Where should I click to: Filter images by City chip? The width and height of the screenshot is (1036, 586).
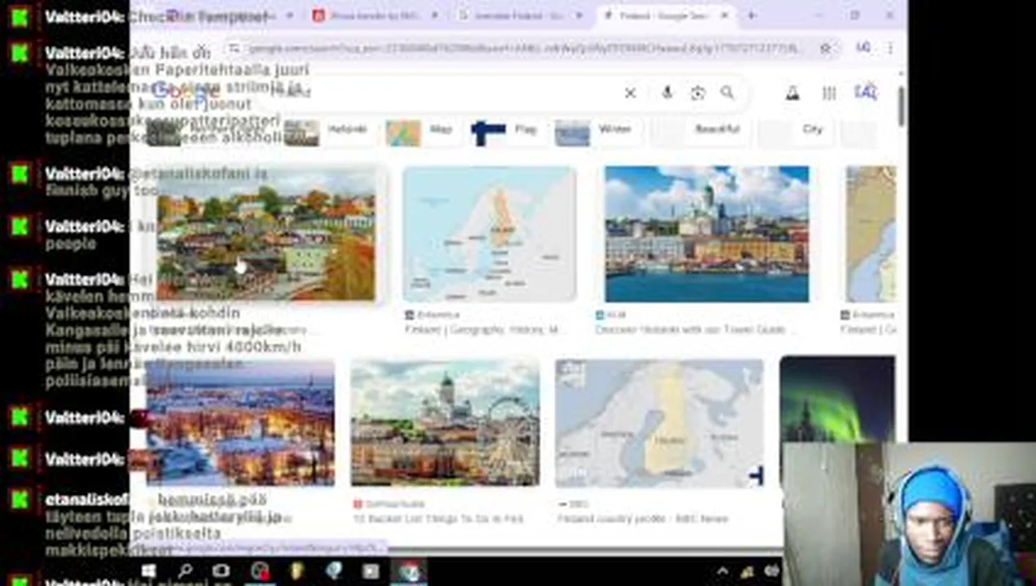coord(795,129)
